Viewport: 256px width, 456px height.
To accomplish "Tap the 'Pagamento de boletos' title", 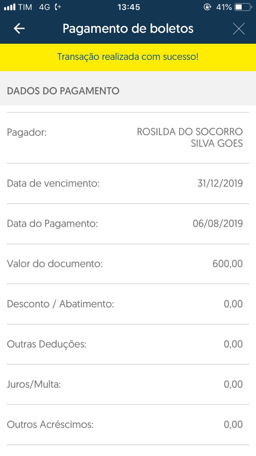I will 128,28.
